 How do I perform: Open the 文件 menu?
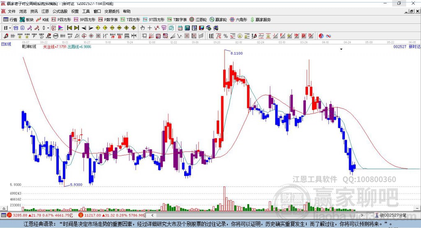point(12,11)
